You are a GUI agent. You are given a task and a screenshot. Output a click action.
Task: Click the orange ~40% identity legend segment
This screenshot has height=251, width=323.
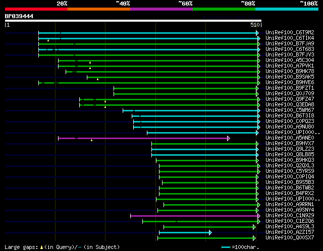(99, 9)
